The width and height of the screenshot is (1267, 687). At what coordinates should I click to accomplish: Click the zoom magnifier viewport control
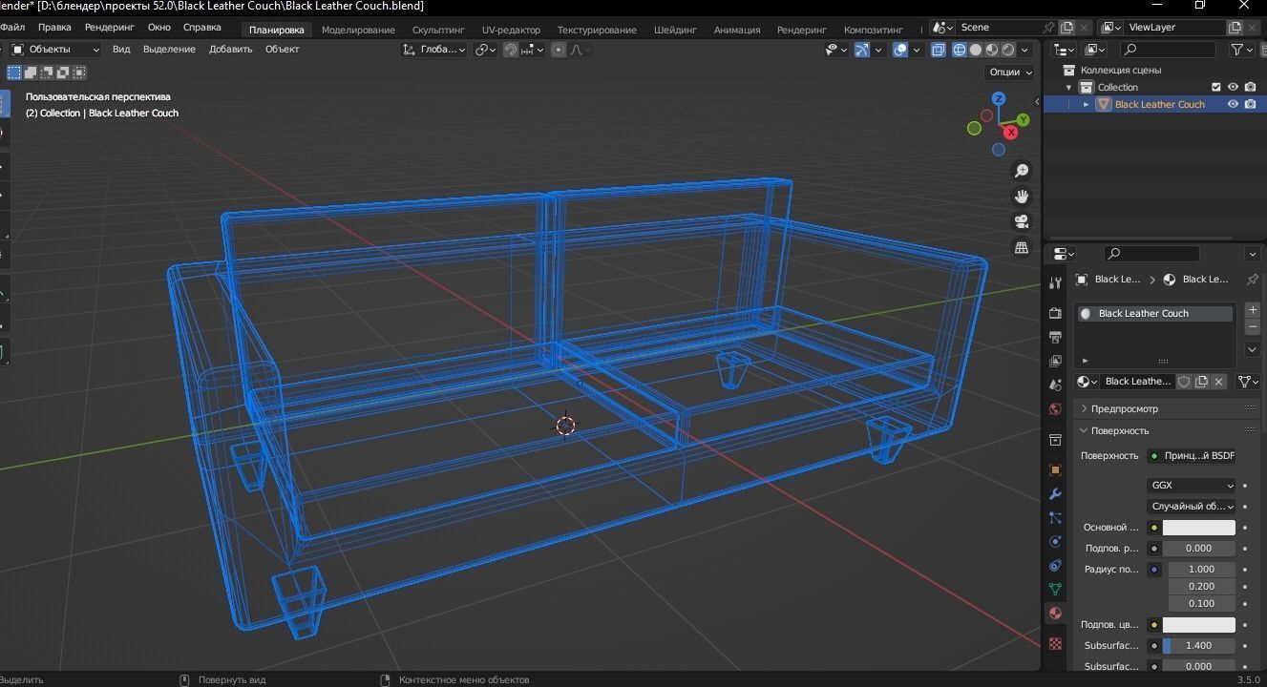tap(1022, 171)
